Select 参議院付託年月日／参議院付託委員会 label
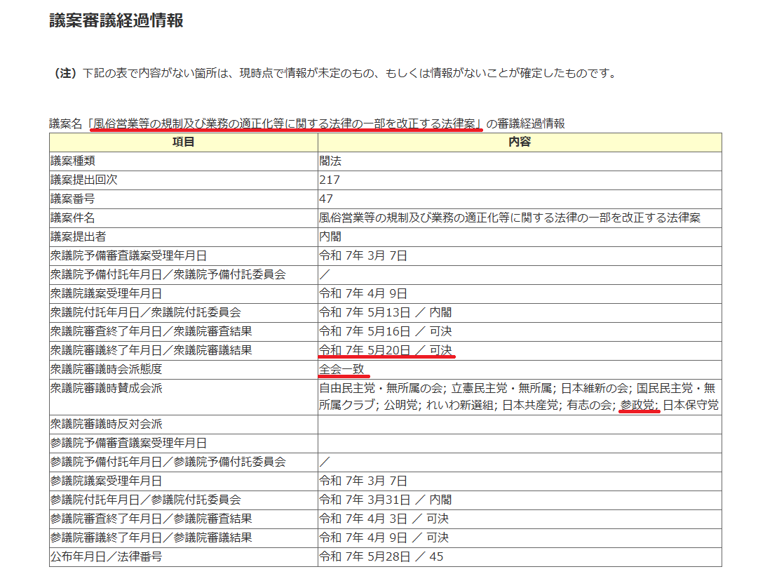The height and width of the screenshot is (574, 765). (x=145, y=500)
